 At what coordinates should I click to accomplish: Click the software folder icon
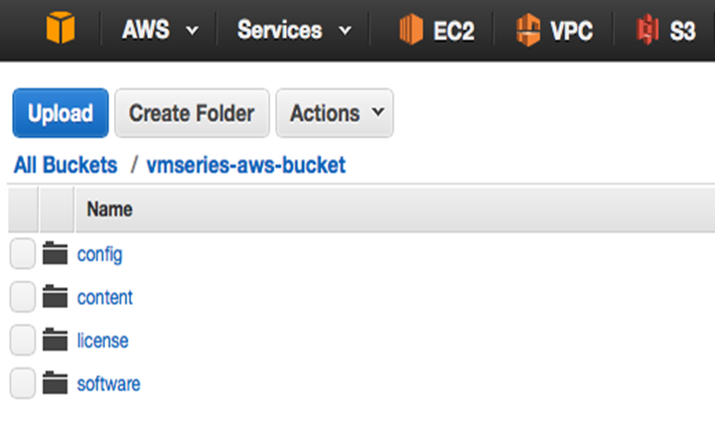(56, 383)
